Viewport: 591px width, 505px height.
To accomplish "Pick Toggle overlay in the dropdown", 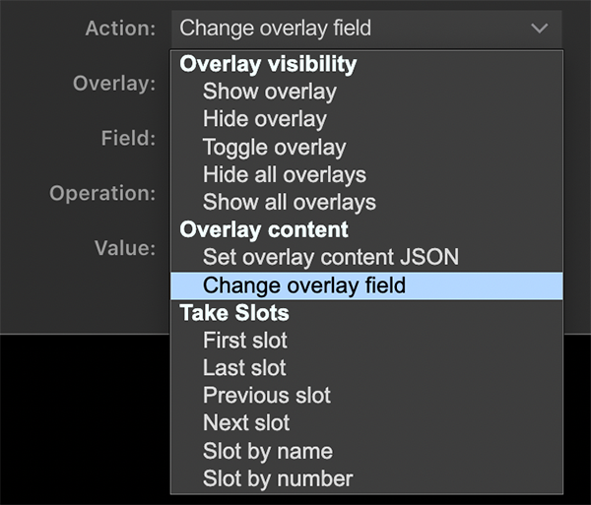I will 274,148.
